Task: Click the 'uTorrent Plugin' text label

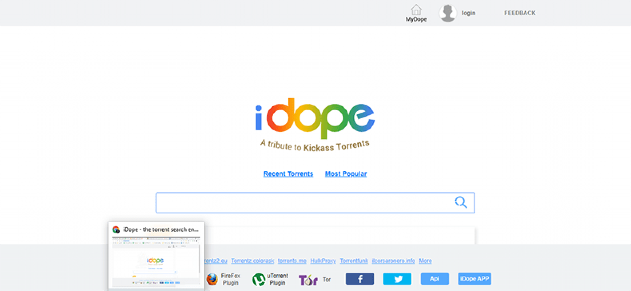Action: [x=277, y=279]
